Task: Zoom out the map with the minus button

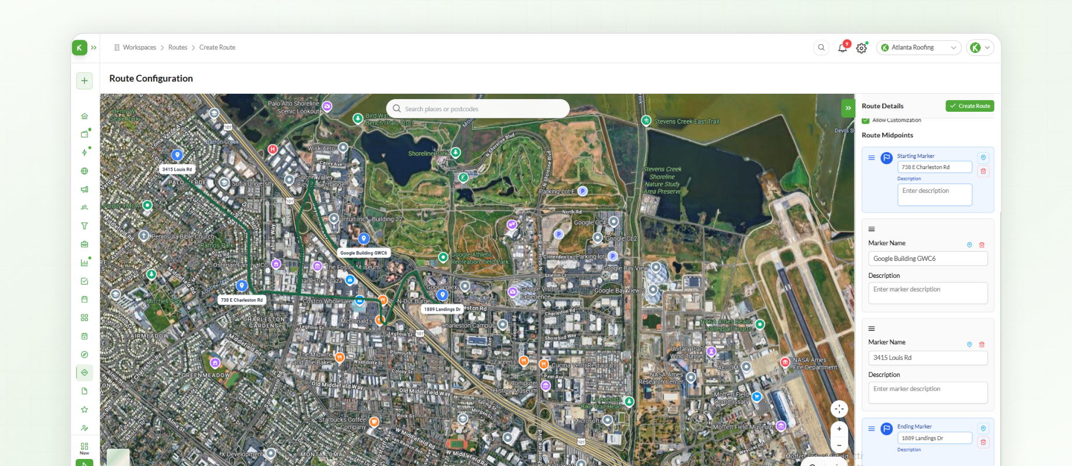Action: (x=839, y=446)
